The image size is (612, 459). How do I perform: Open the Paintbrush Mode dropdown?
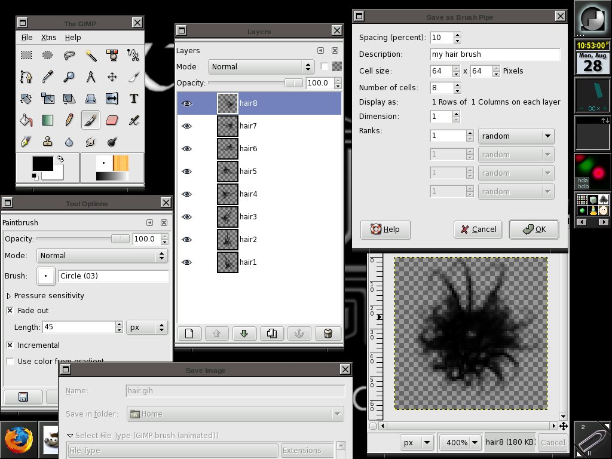(x=102, y=256)
